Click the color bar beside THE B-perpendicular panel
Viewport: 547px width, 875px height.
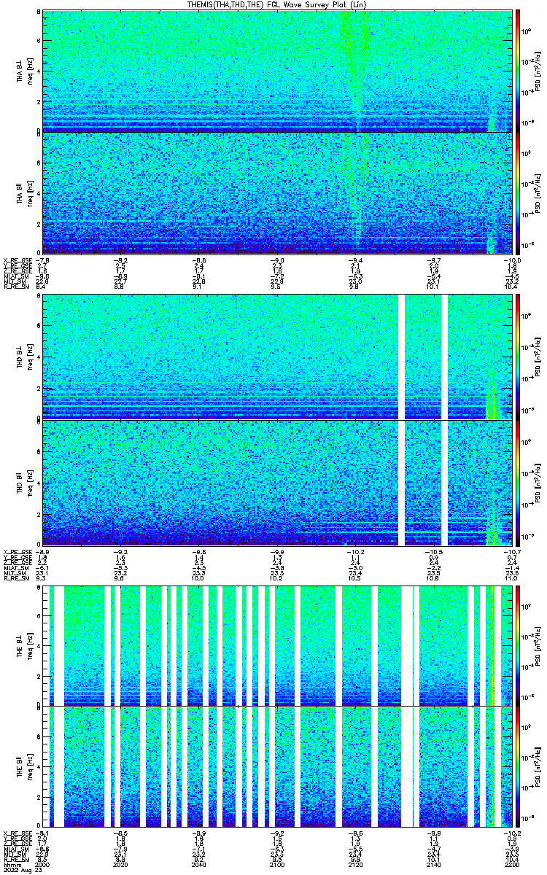(x=518, y=645)
